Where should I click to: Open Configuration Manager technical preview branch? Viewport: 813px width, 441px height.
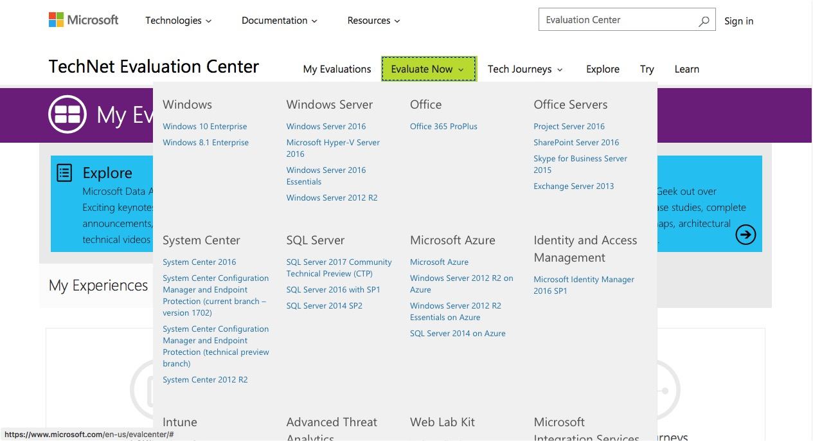click(x=216, y=346)
